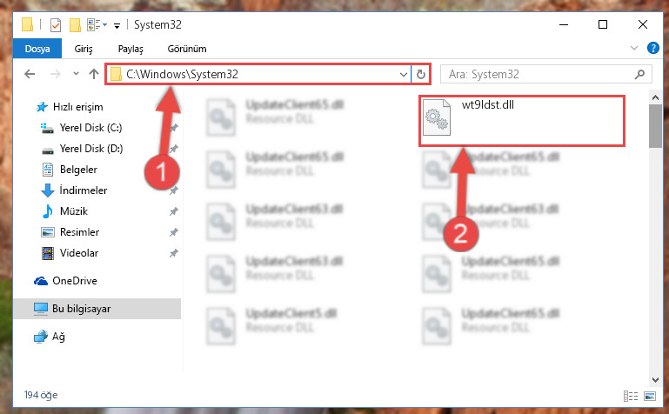Expand the address bar history dropdown

tap(403, 75)
